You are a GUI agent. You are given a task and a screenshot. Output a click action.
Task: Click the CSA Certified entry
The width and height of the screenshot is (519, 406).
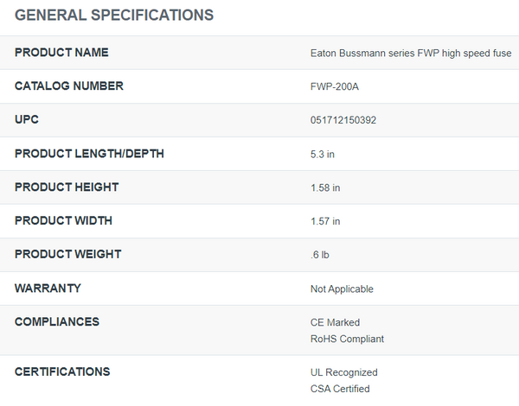pos(340,389)
